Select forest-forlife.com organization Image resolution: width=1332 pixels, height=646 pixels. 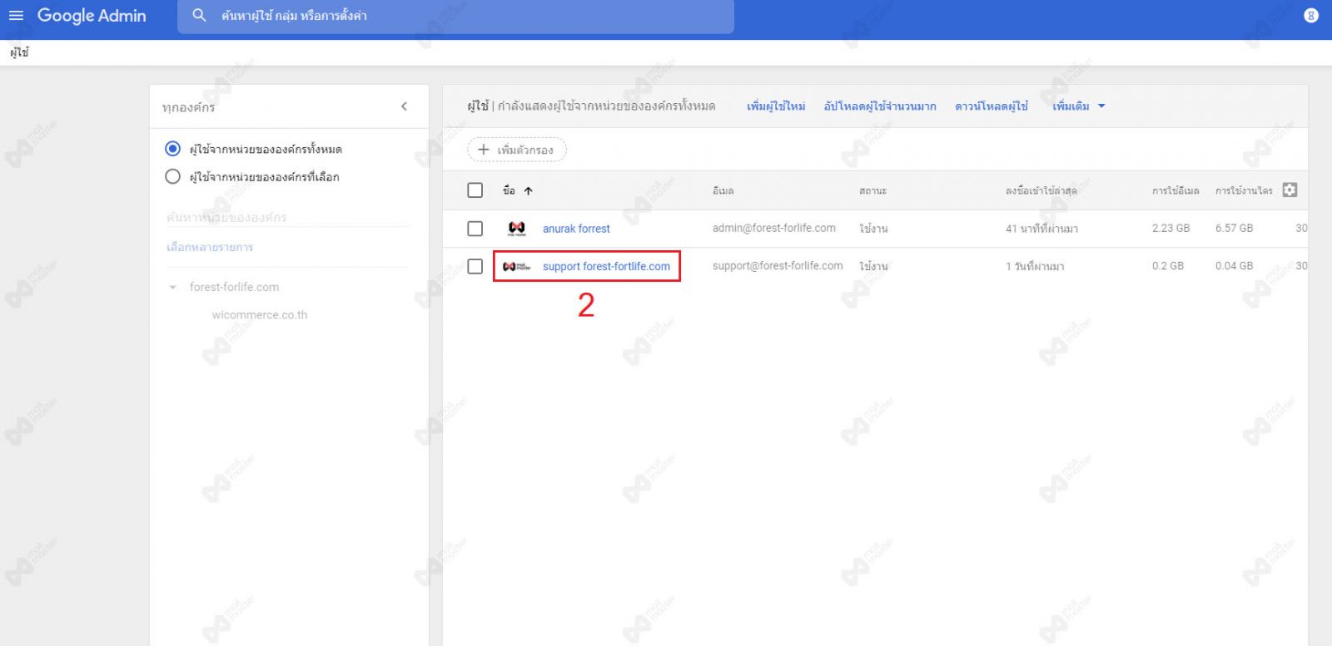pyautogui.click(x=234, y=287)
